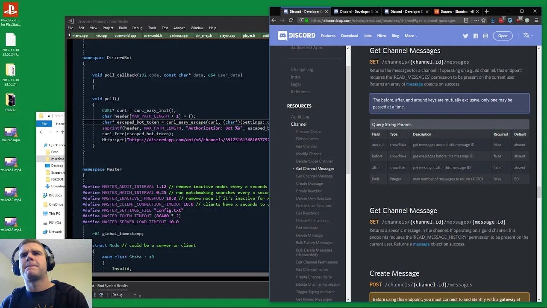Open Create Message in docs sidebar
Image resolution: width=547 pixels, height=308 pixels.
(309, 184)
